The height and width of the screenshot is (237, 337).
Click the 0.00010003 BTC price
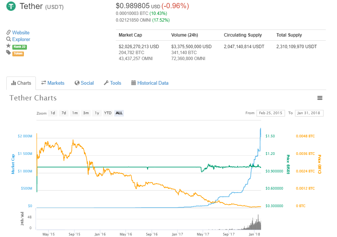coord(132,13)
